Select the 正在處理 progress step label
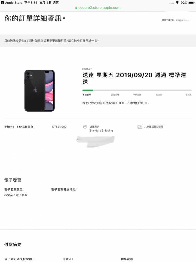 tap(115, 95)
